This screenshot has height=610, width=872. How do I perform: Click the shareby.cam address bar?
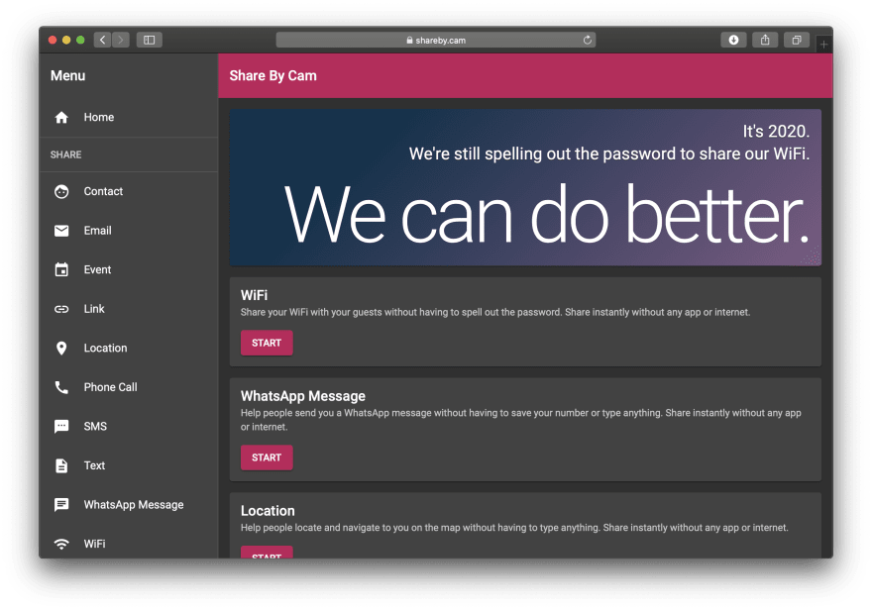435,40
